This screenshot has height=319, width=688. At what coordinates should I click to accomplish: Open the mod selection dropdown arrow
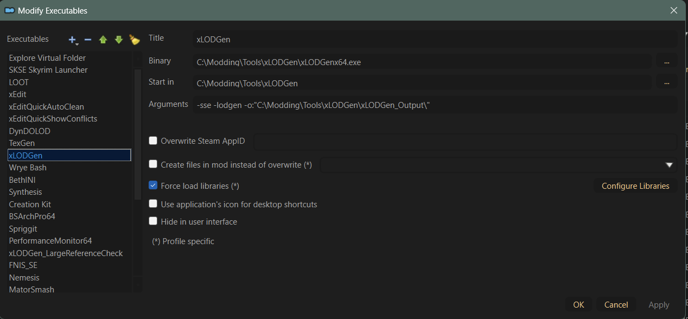click(669, 165)
